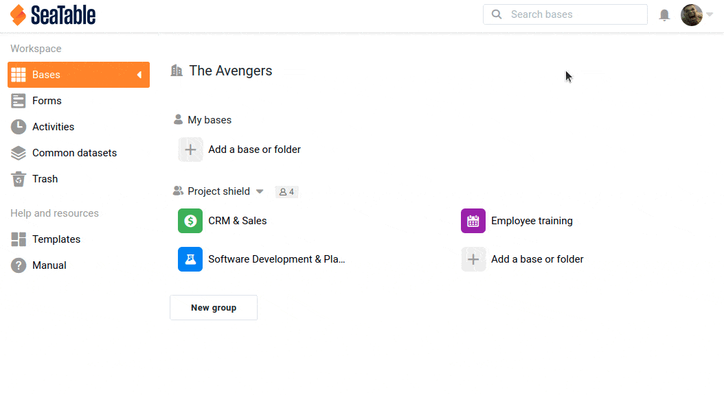Open the notifications bell
724x395 pixels.
point(664,15)
